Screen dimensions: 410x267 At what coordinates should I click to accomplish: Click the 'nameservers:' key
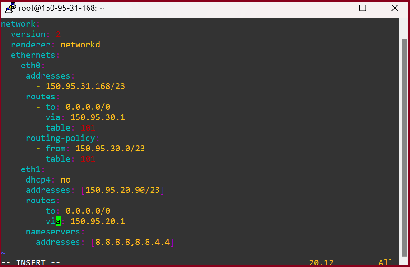55,232
